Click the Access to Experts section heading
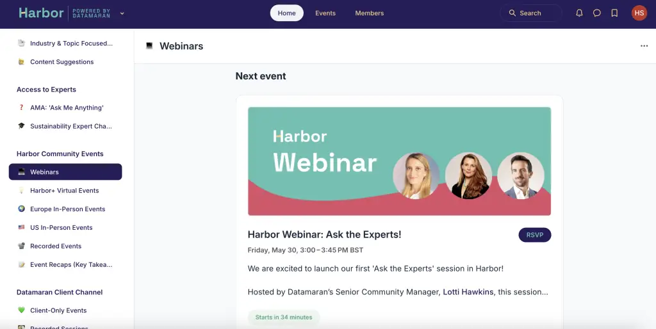Image resolution: width=656 pixels, height=329 pixels. coord(46,90)
